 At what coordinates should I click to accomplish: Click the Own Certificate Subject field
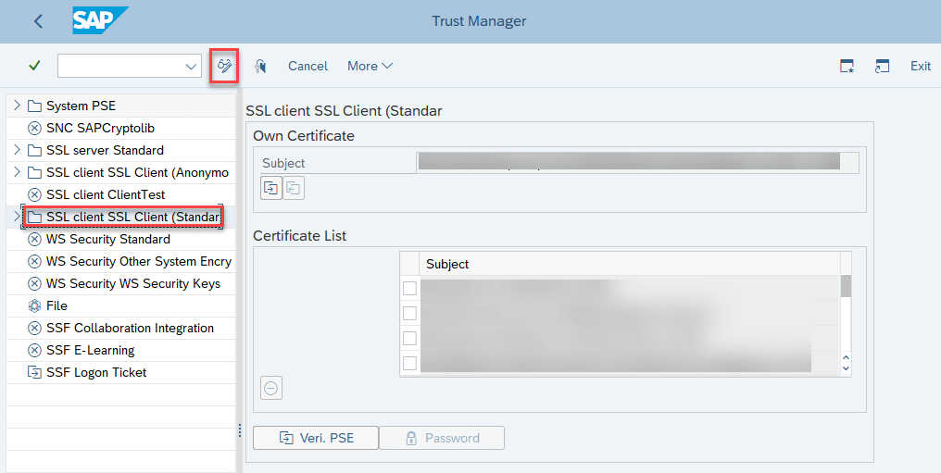click(x=637, y=163)
